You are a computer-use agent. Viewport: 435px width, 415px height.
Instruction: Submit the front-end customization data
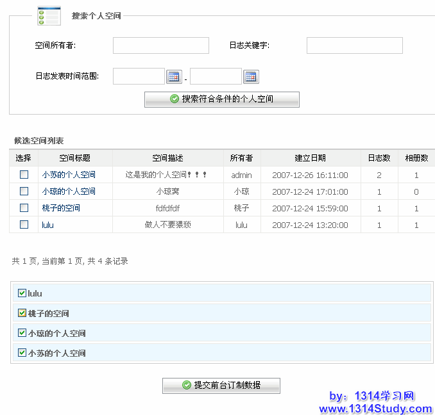(221, 385)
